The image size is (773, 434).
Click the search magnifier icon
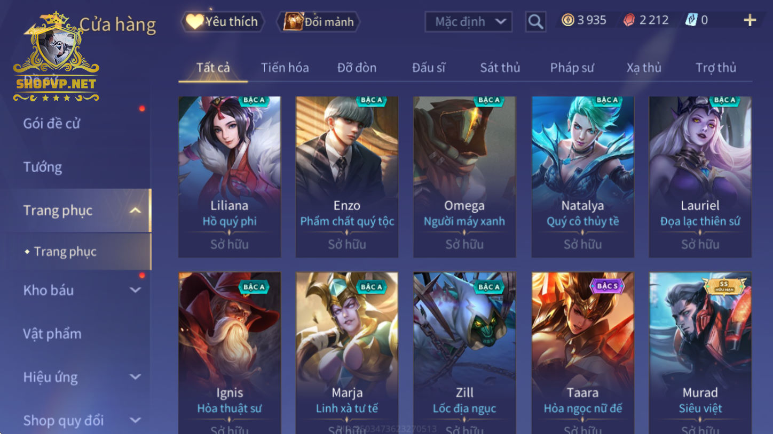click(x=535, y=22)
